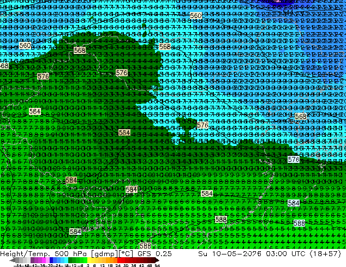Click the date Su 10-05-2026
This screenshot has width=346, height=267.
pos(230,253)
